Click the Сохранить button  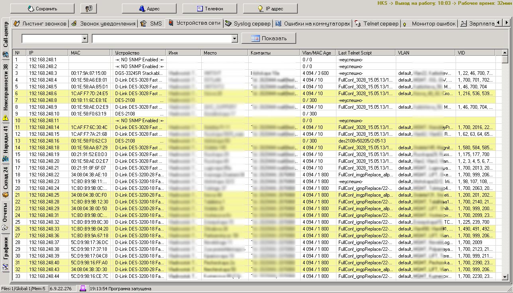[x=42, y=8]
